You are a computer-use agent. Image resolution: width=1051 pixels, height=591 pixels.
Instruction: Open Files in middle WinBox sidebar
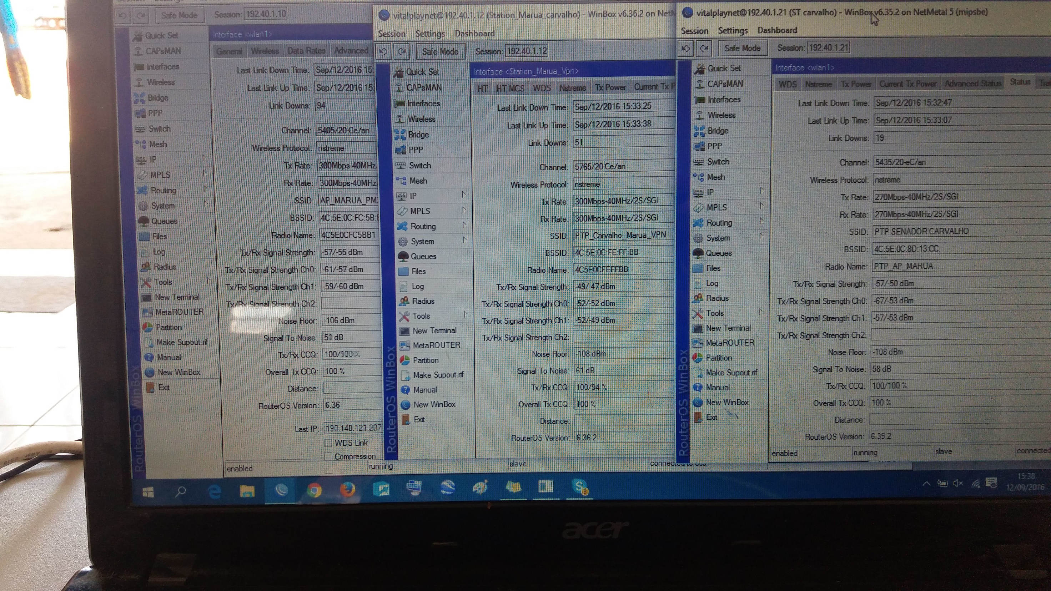click(412, 272)
